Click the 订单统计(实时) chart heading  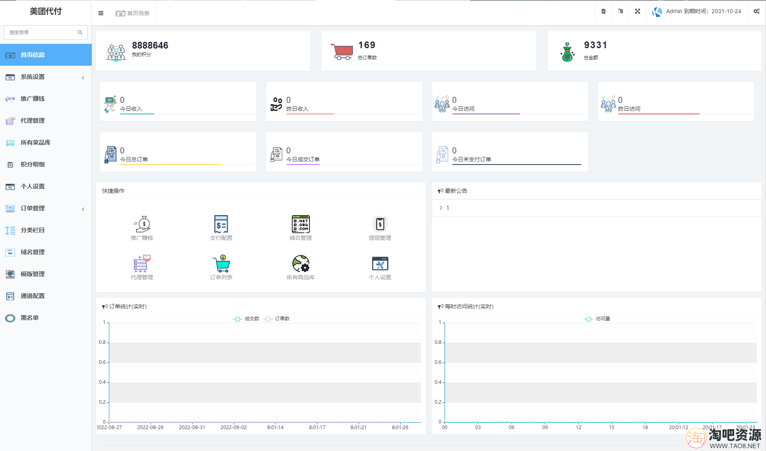128,307
